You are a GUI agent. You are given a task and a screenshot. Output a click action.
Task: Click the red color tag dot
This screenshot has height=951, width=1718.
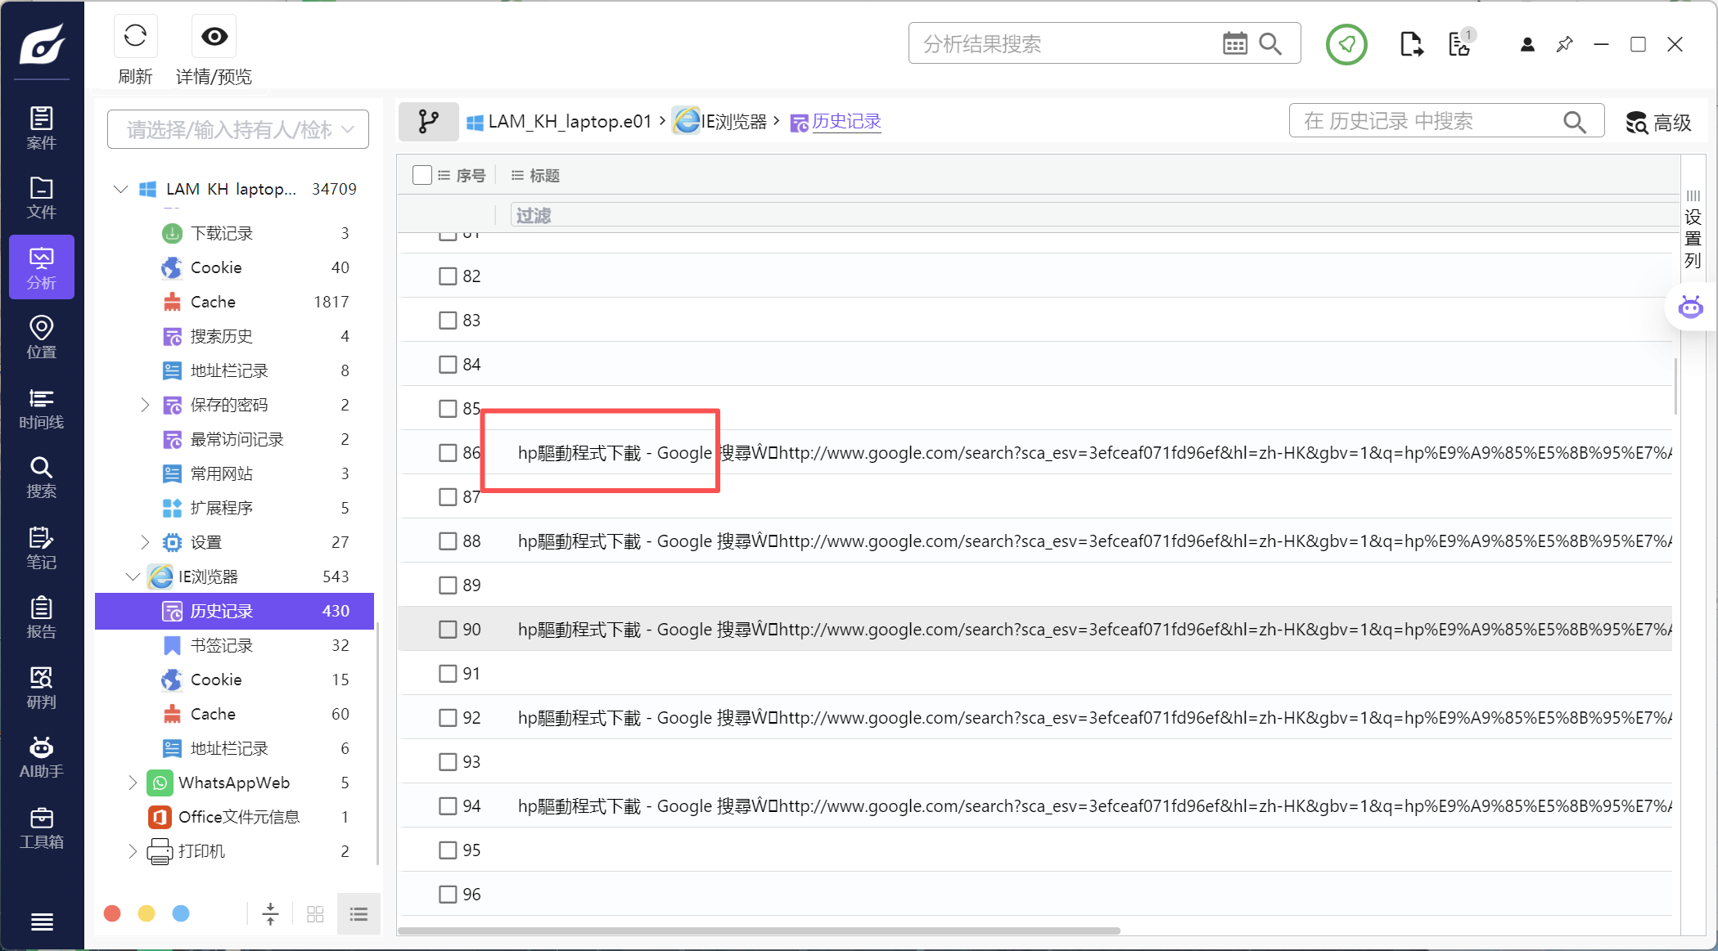point(113,913)
